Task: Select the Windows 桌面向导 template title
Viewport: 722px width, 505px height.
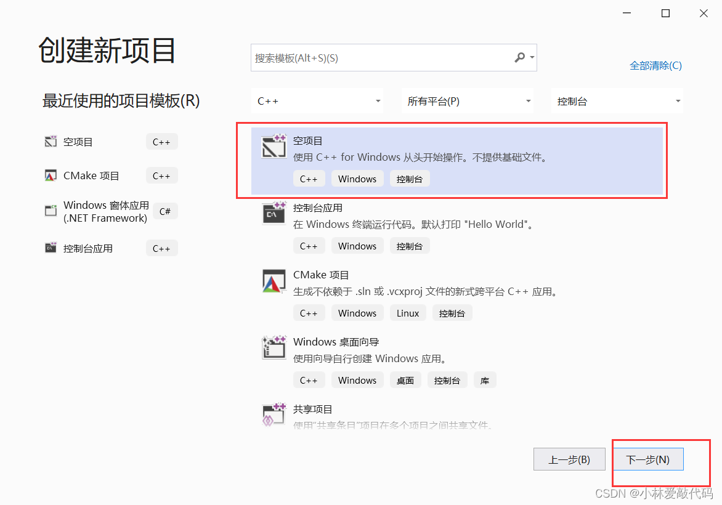Action: [x=336, y=342]
